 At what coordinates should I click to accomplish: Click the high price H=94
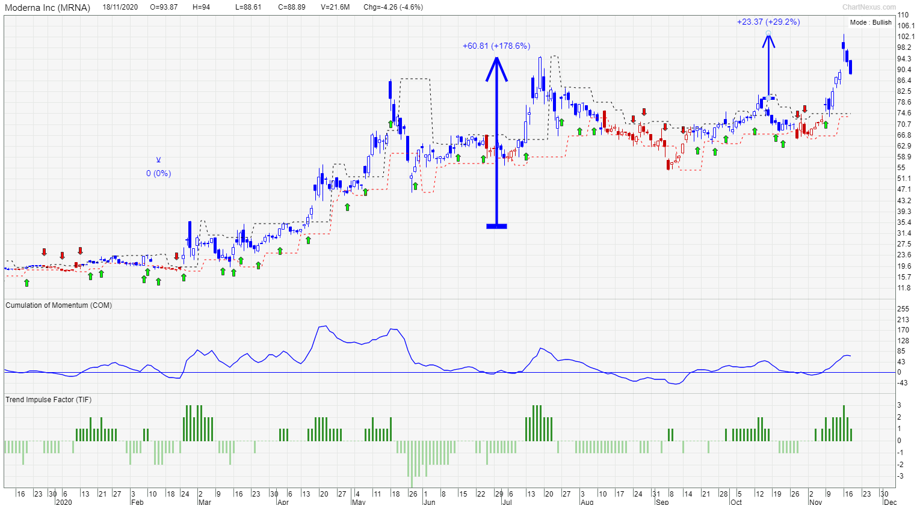pos(202,7)
